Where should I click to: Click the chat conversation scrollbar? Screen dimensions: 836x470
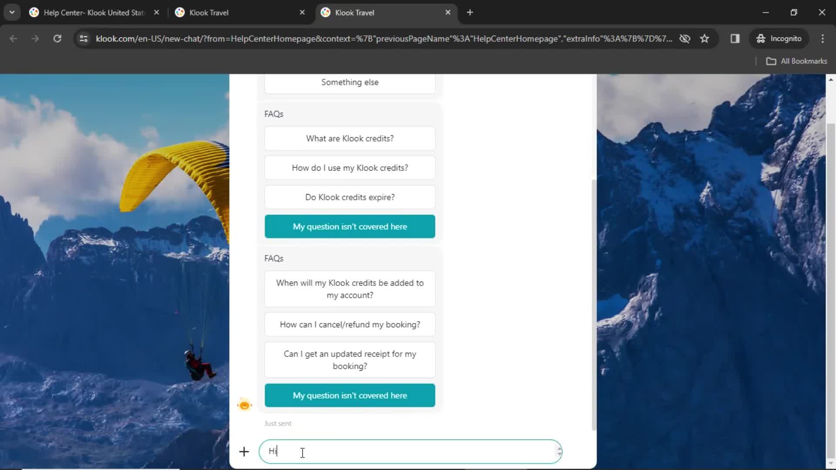tap(593, 305)
